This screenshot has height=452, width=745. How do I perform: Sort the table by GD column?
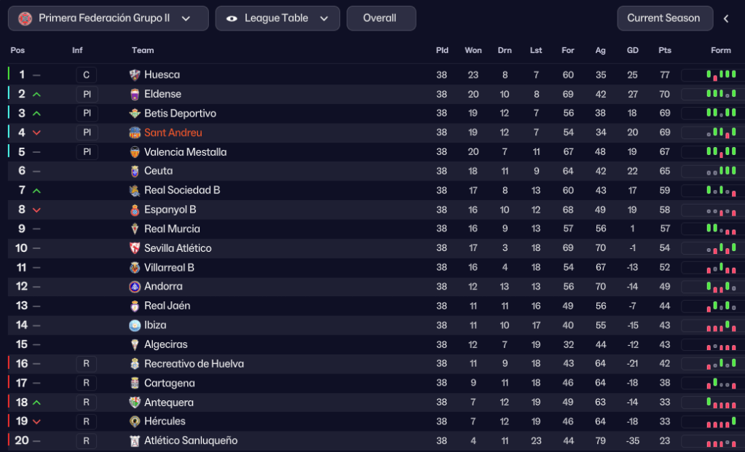click(632, 50)
